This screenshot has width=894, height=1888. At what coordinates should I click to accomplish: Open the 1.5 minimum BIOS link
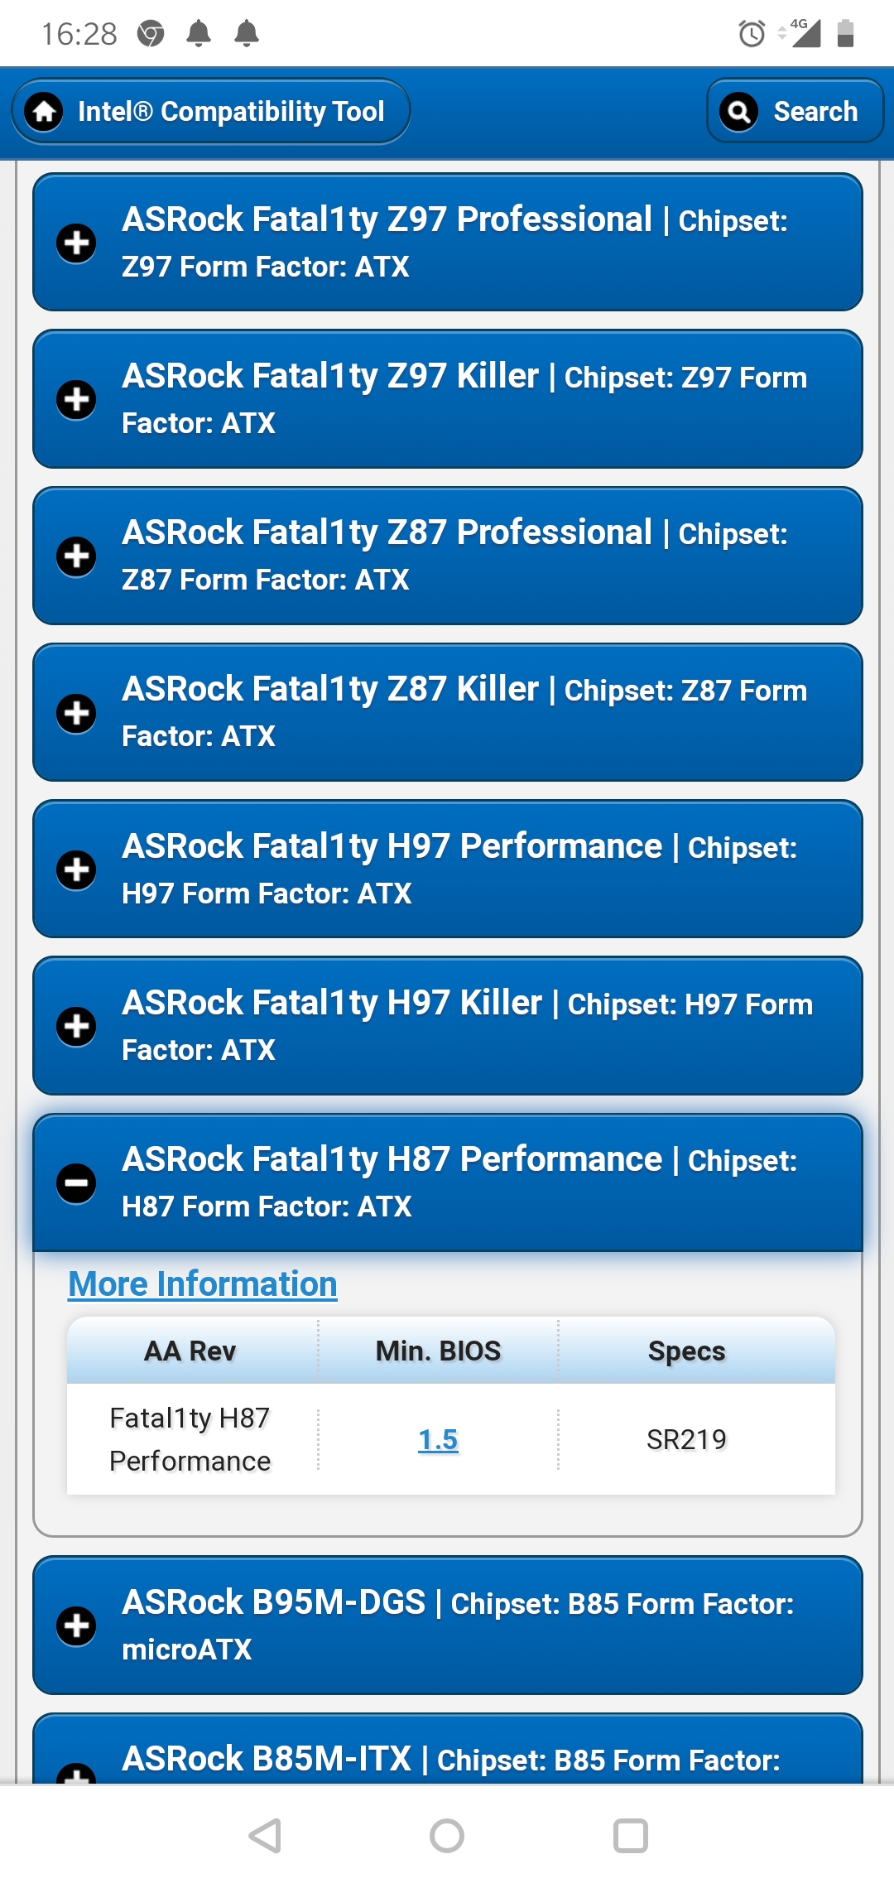click(x=438, y=1440)
